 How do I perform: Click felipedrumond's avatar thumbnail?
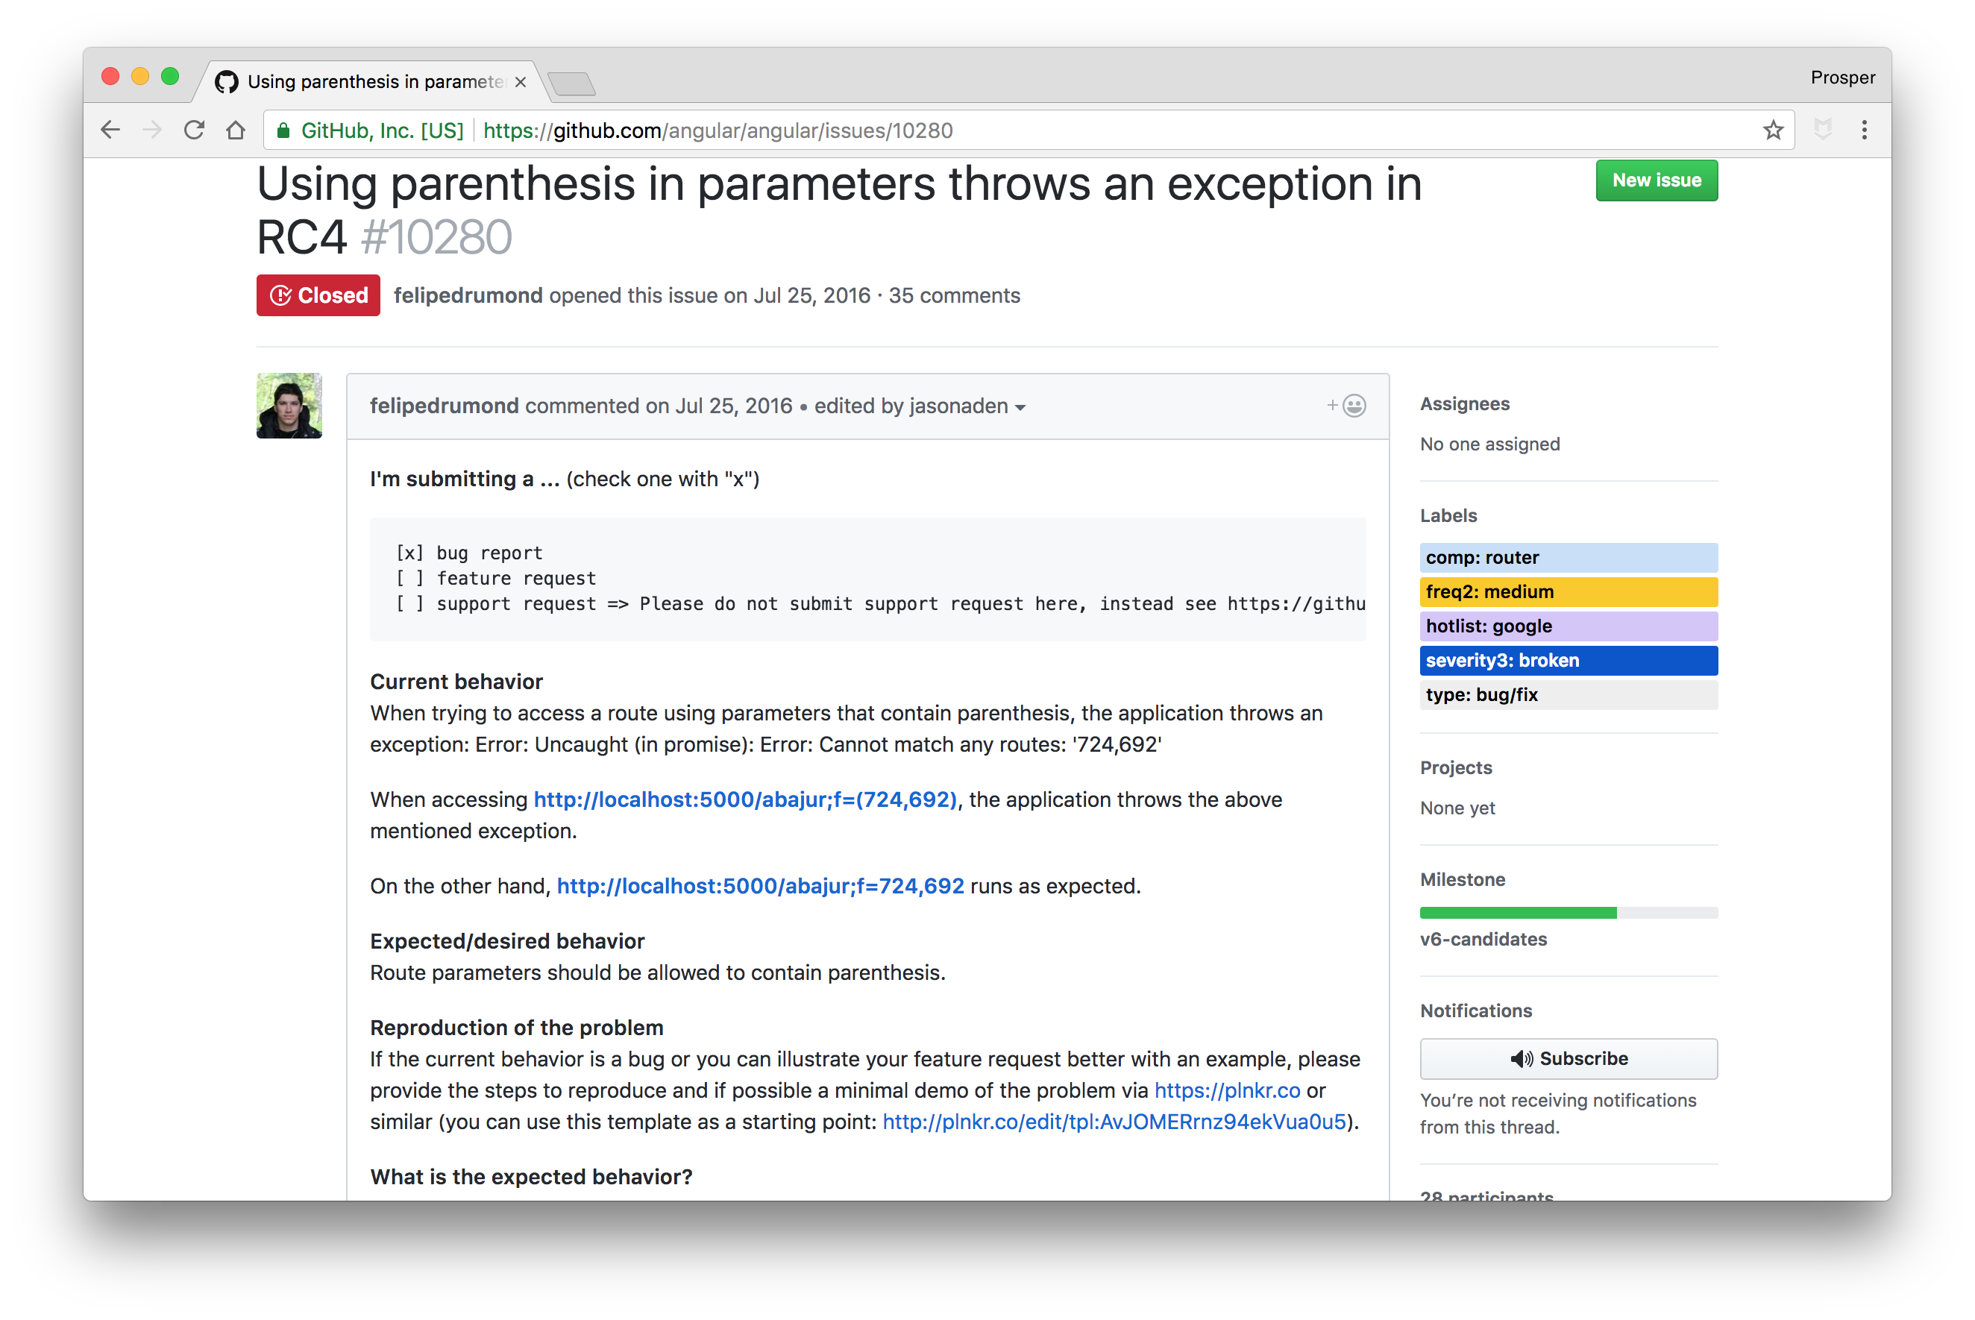pos(289,406)
